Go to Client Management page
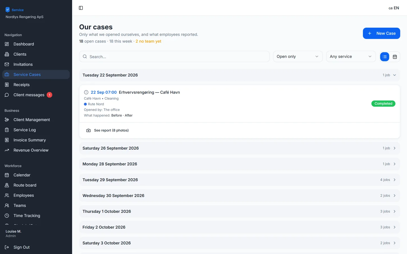Viewport: 407px width, 254px height. (x=36, y=120)
